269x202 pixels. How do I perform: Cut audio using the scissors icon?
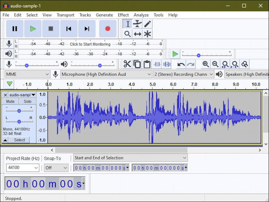[127, 64]
